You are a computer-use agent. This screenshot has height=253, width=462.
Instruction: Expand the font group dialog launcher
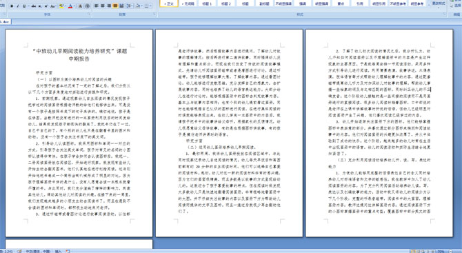89,14
